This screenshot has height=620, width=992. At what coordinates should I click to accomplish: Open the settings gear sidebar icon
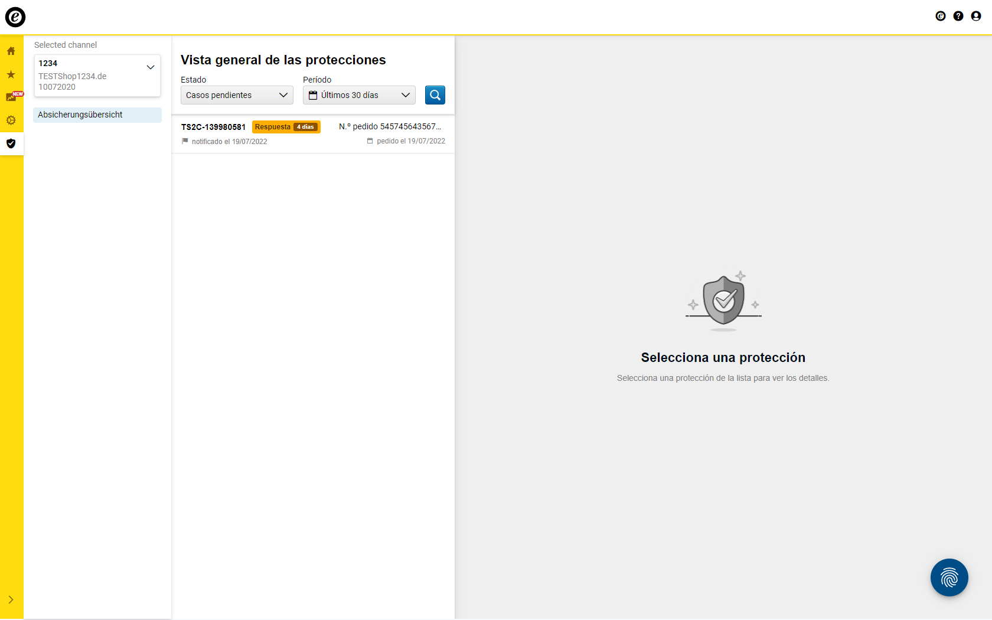click(x=11, y=120)
